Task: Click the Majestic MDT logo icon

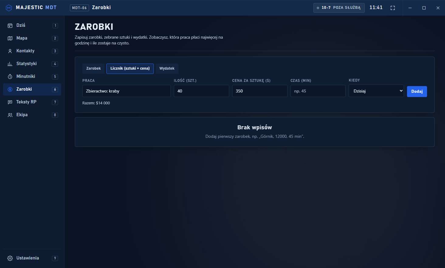Action: point(9,8)
